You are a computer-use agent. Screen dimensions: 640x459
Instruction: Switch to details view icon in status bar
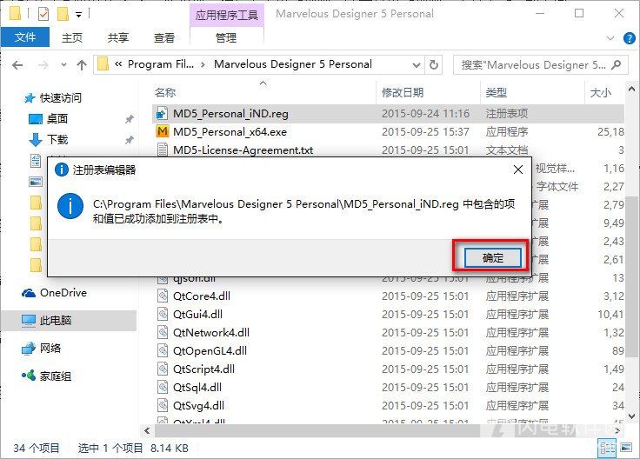point(607,449)
